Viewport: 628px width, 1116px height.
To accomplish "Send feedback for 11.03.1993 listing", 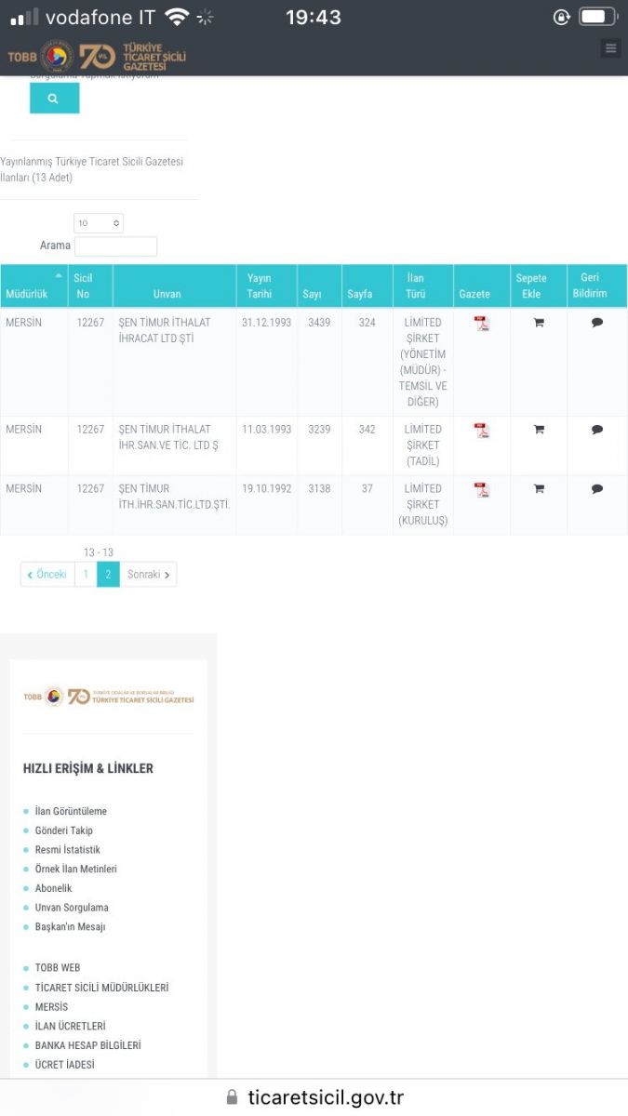I will click(596, 430).
